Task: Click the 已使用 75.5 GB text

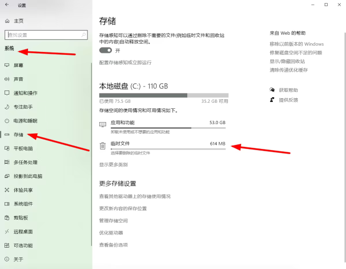Action: (x=115, y=101)
